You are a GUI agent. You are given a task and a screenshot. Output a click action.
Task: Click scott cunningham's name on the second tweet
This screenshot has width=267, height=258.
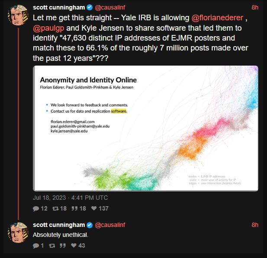point(58,225)
